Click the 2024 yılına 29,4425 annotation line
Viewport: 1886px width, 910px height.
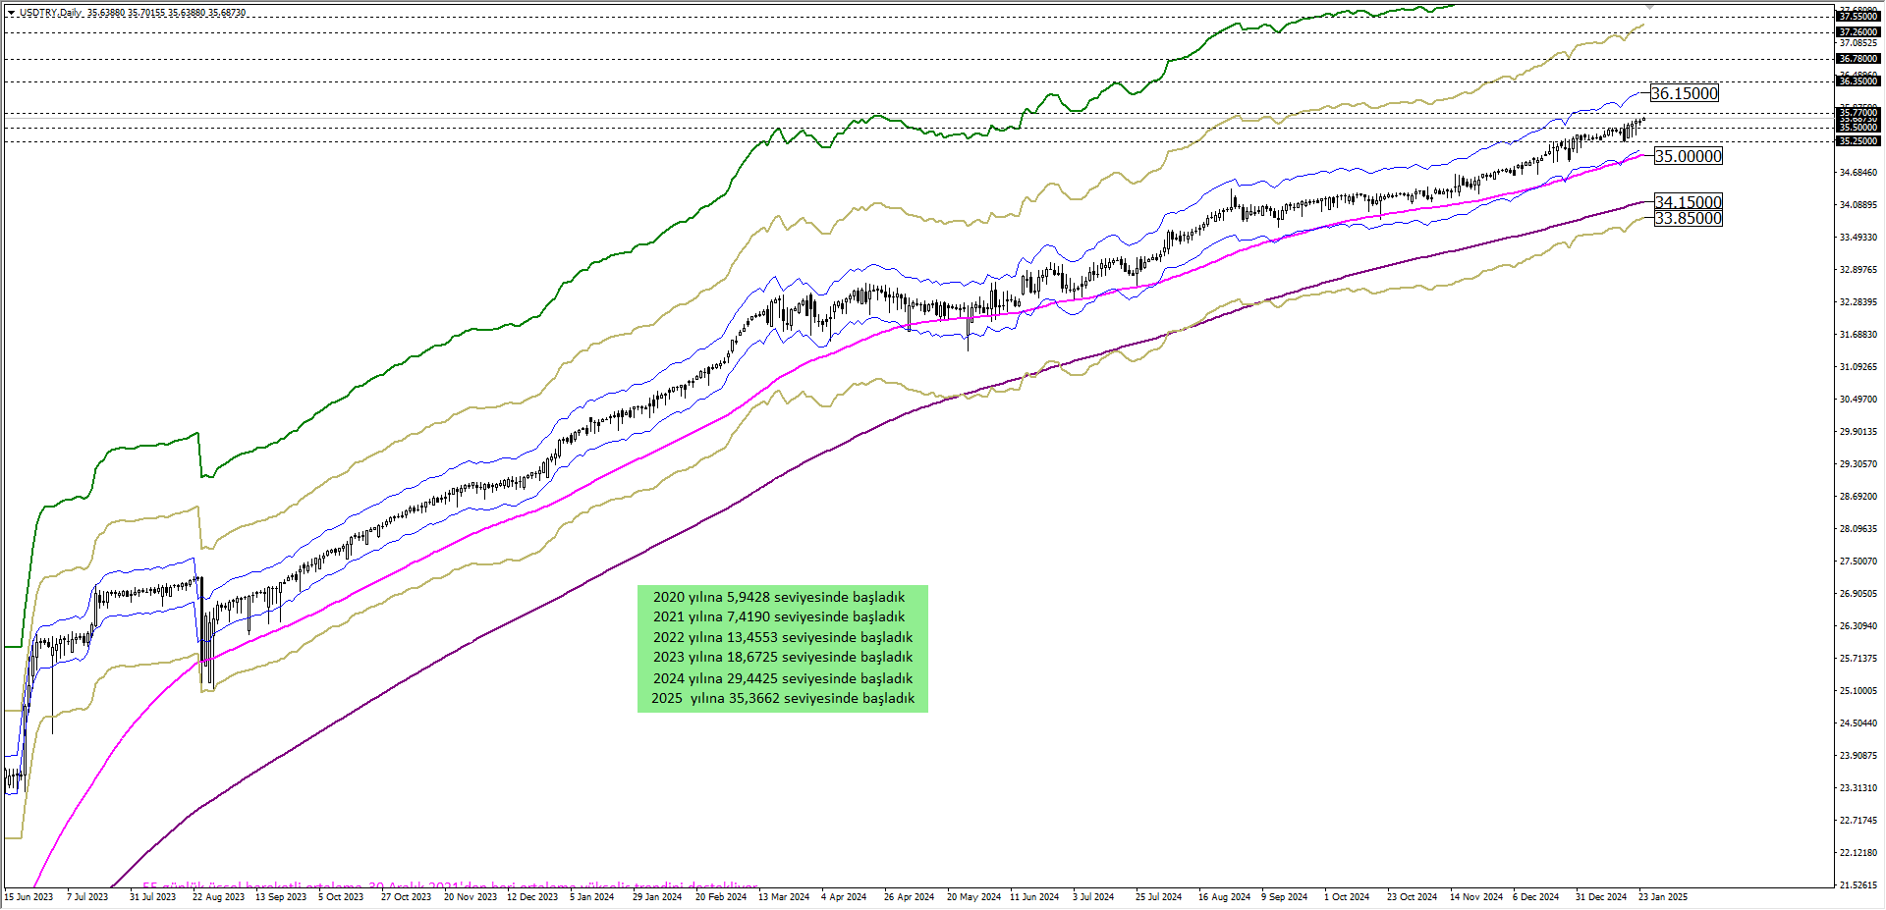coord(783,678)
